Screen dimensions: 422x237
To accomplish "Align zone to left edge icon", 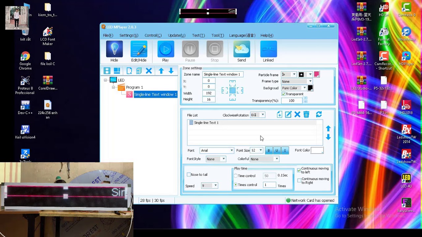I will [x=225, y=91].
